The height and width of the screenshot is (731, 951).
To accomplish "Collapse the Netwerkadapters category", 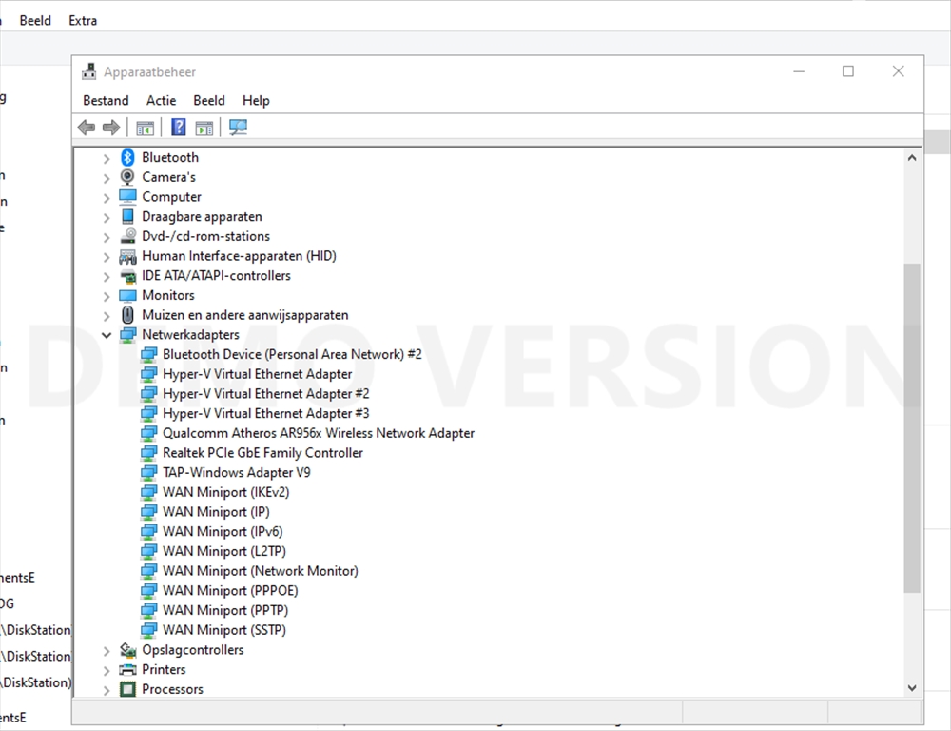I will [107, 335].
